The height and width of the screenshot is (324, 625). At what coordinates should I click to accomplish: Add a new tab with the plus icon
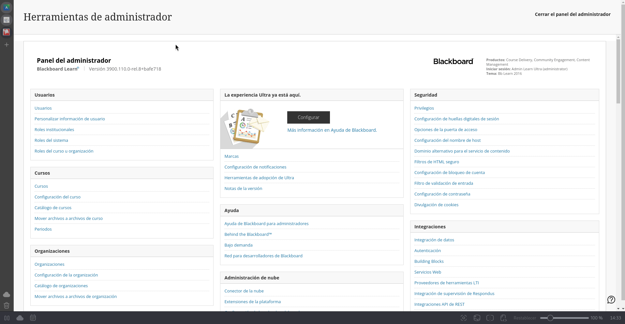click(x=7, y=45)
